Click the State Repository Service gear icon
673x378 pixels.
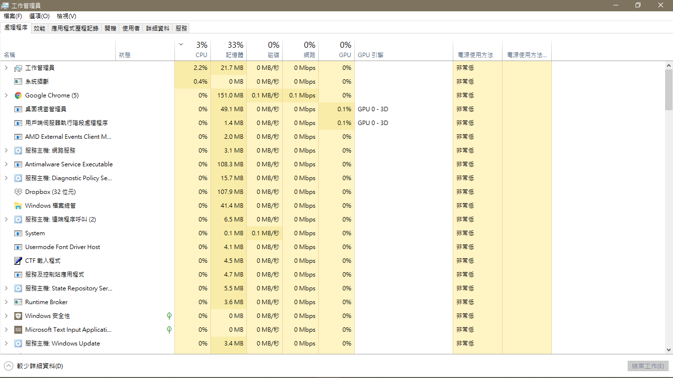point(18,288)
